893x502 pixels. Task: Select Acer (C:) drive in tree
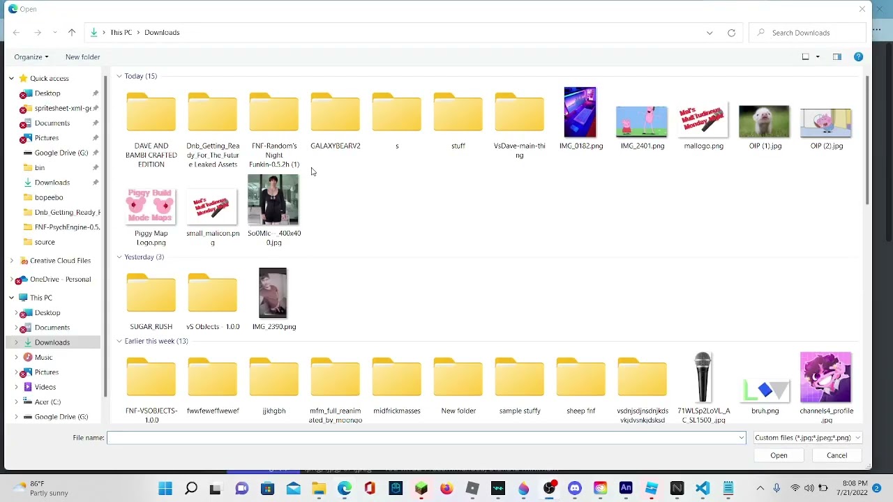point(47,402)
